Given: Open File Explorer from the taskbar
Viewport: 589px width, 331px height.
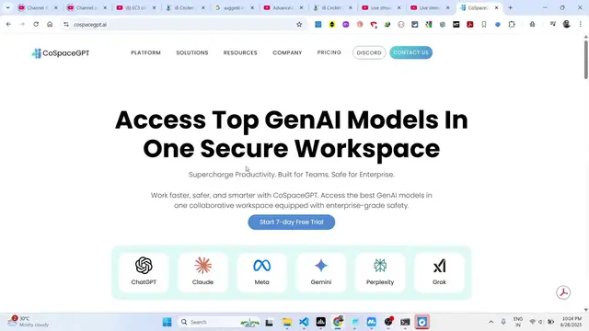Looking at the screenshot, I should tap(287, 322).
